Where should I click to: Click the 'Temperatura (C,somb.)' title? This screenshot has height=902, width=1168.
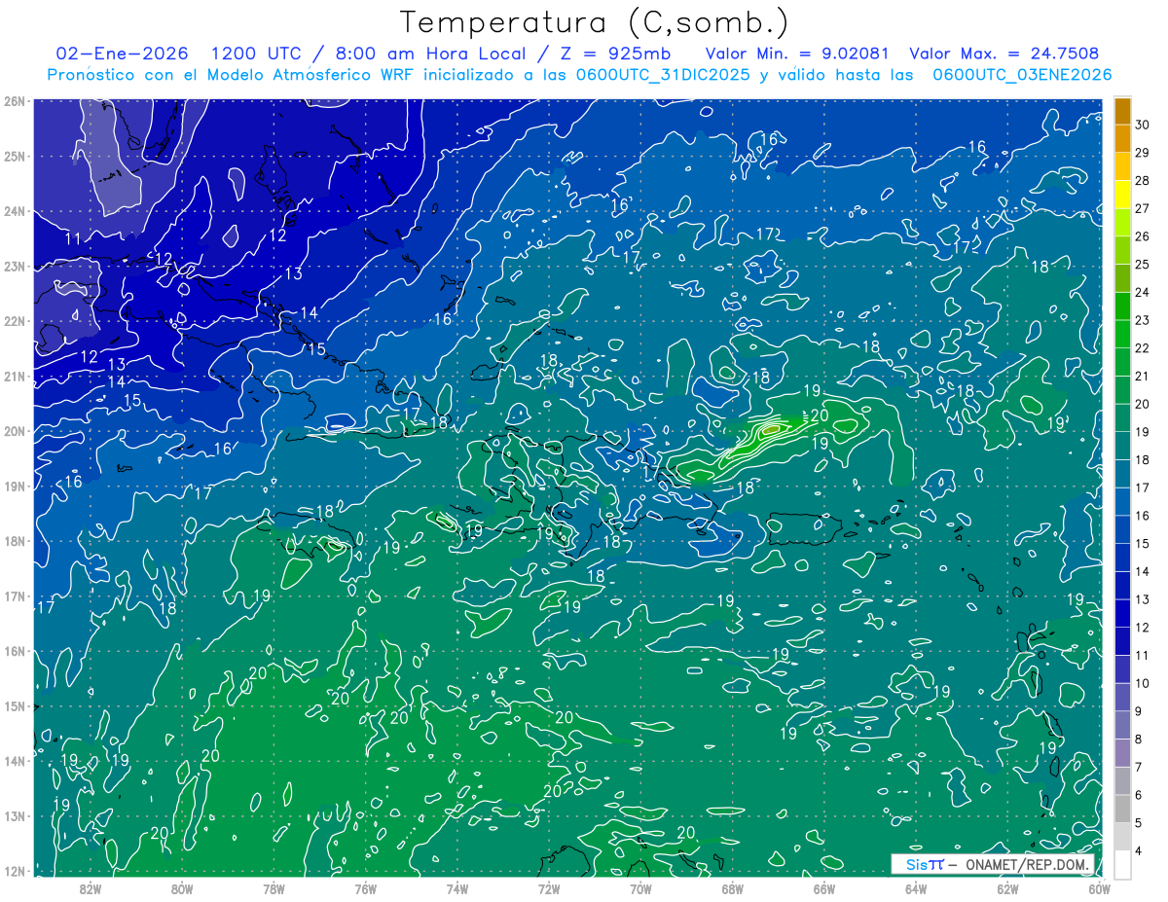coord(595,22)
